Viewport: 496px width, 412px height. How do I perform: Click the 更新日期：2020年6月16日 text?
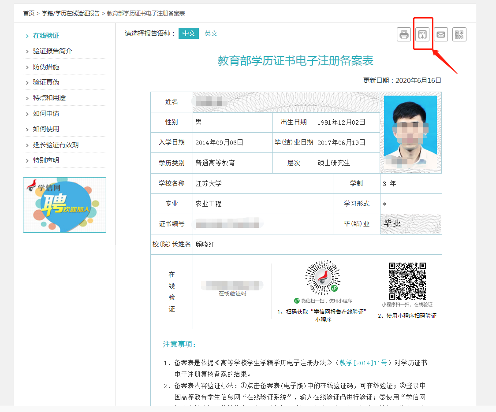click(402, 81)
